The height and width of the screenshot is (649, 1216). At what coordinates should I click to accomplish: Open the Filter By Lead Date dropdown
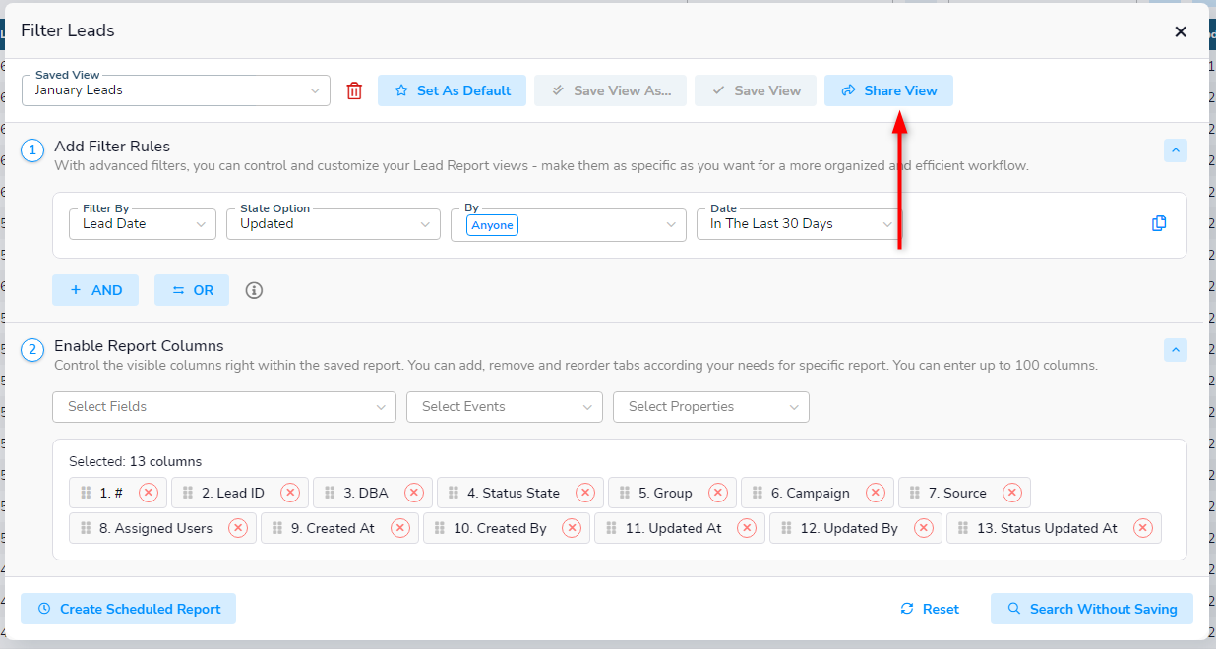tap(142, 224)
